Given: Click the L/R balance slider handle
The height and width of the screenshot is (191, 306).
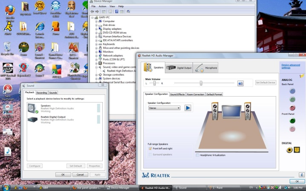Looking at the screenshot, I should click(x=154, y=83).
